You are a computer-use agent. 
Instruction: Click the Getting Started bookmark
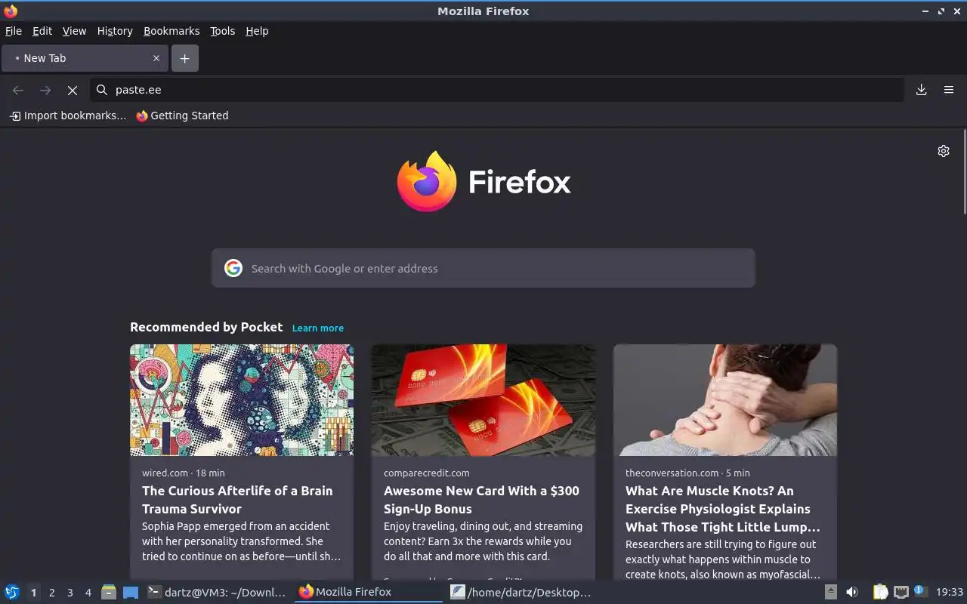coord(182,116)
